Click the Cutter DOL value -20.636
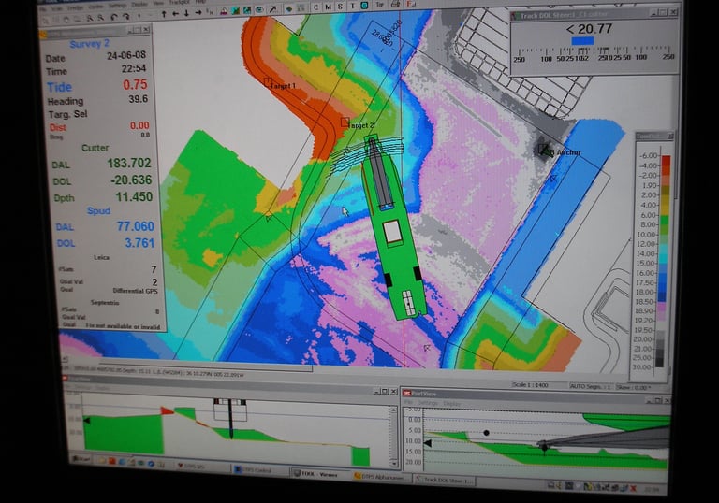This screenshot has height=503, width=719. (131, 180)
